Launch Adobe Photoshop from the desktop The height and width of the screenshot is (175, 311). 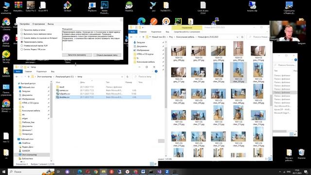(x=104, y=7)
